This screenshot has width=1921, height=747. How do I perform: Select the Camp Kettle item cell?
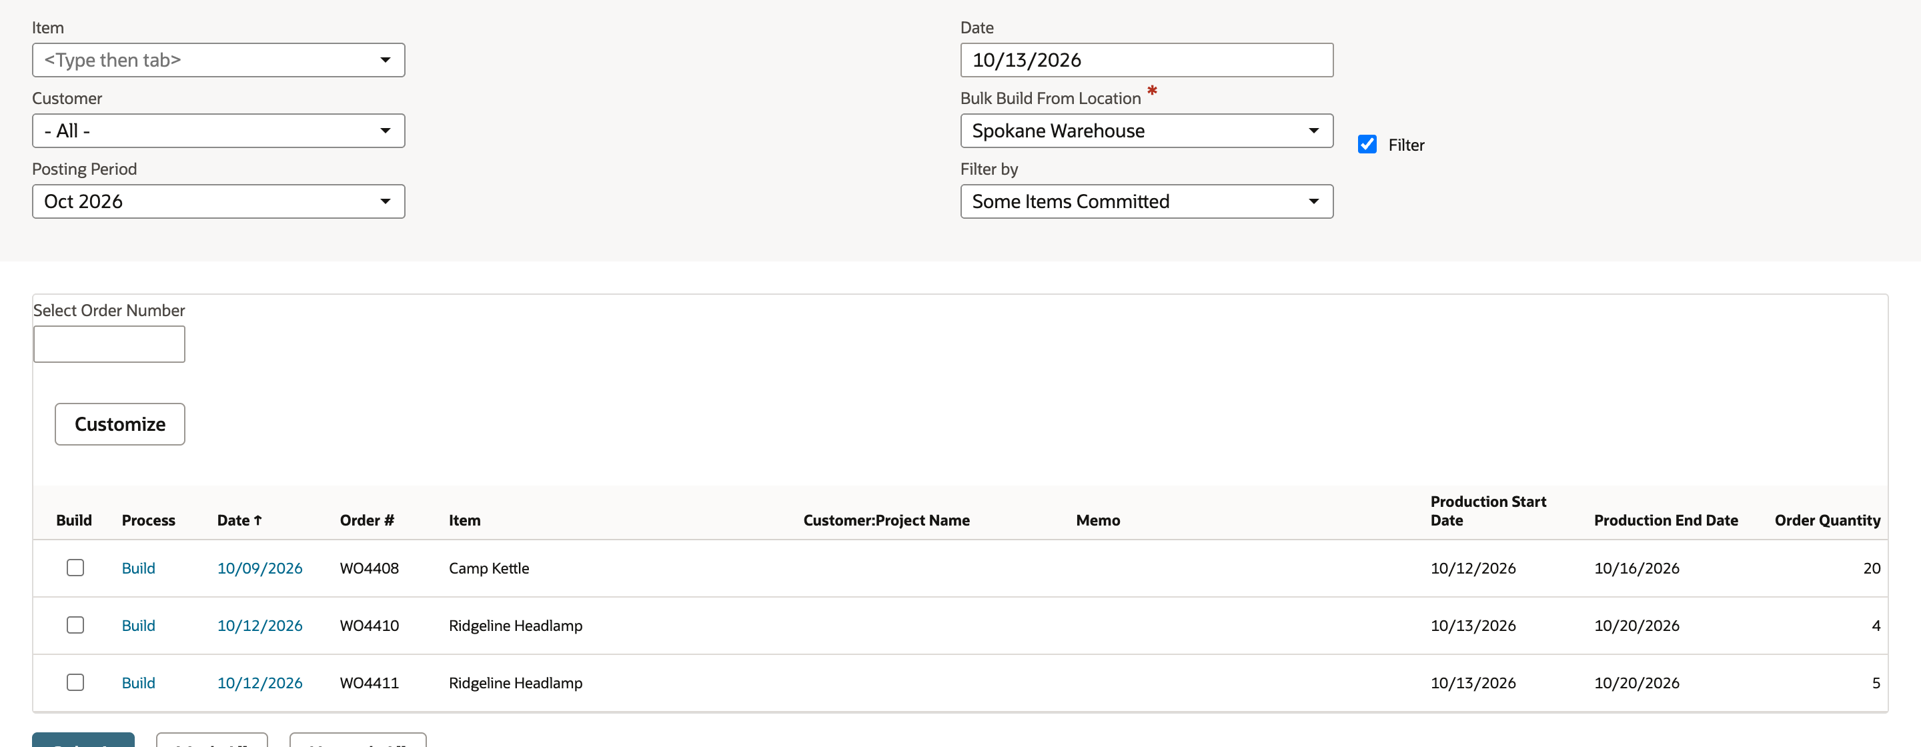pyautogui.click(x=489, y=568)
